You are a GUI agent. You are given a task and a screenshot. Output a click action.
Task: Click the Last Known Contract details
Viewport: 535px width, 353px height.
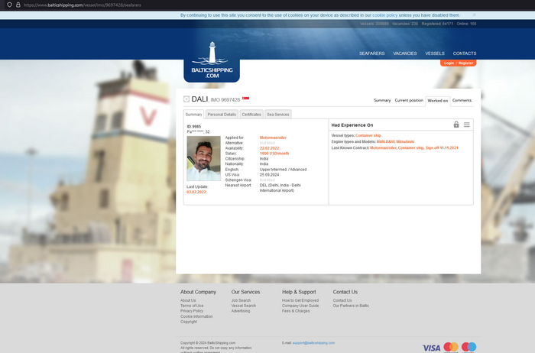[x=414, y=148]
